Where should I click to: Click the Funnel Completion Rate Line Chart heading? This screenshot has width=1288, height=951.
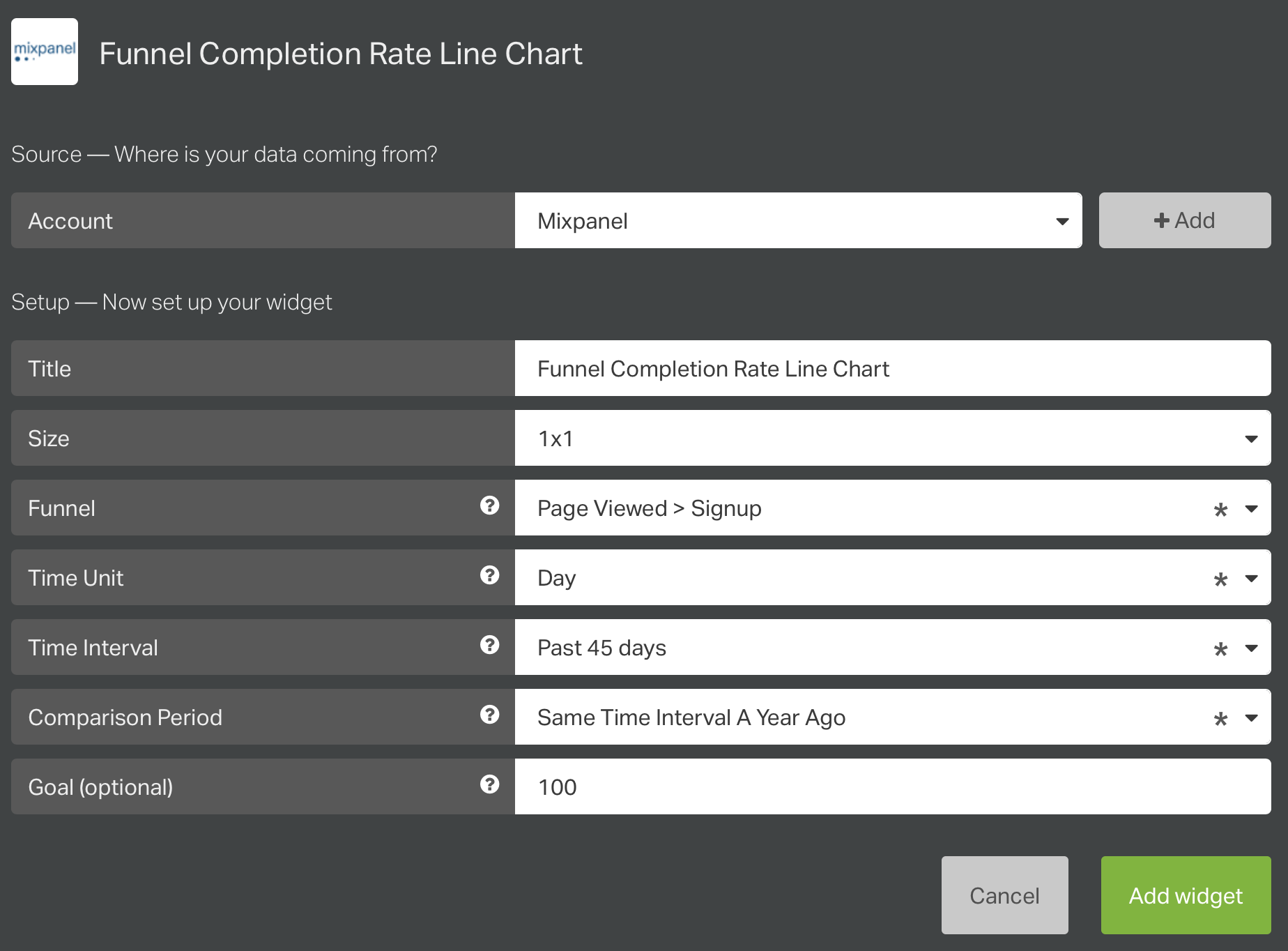[x=341, y=54]
